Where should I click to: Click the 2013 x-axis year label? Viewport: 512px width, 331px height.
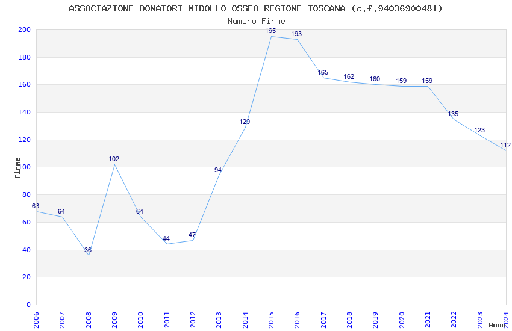pyautogui.click(x=219, y=320)
